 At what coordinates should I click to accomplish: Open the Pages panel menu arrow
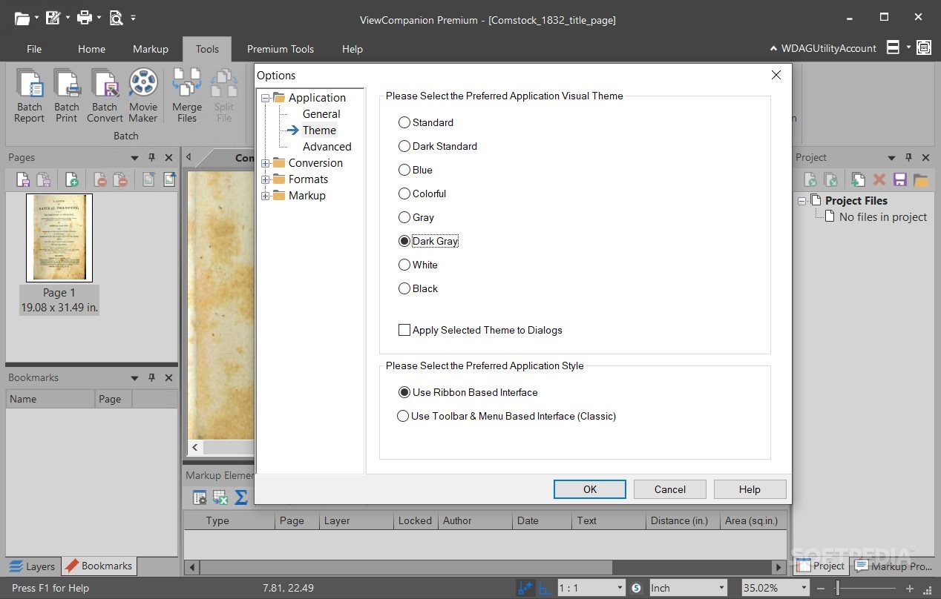(x=134, y=157)
